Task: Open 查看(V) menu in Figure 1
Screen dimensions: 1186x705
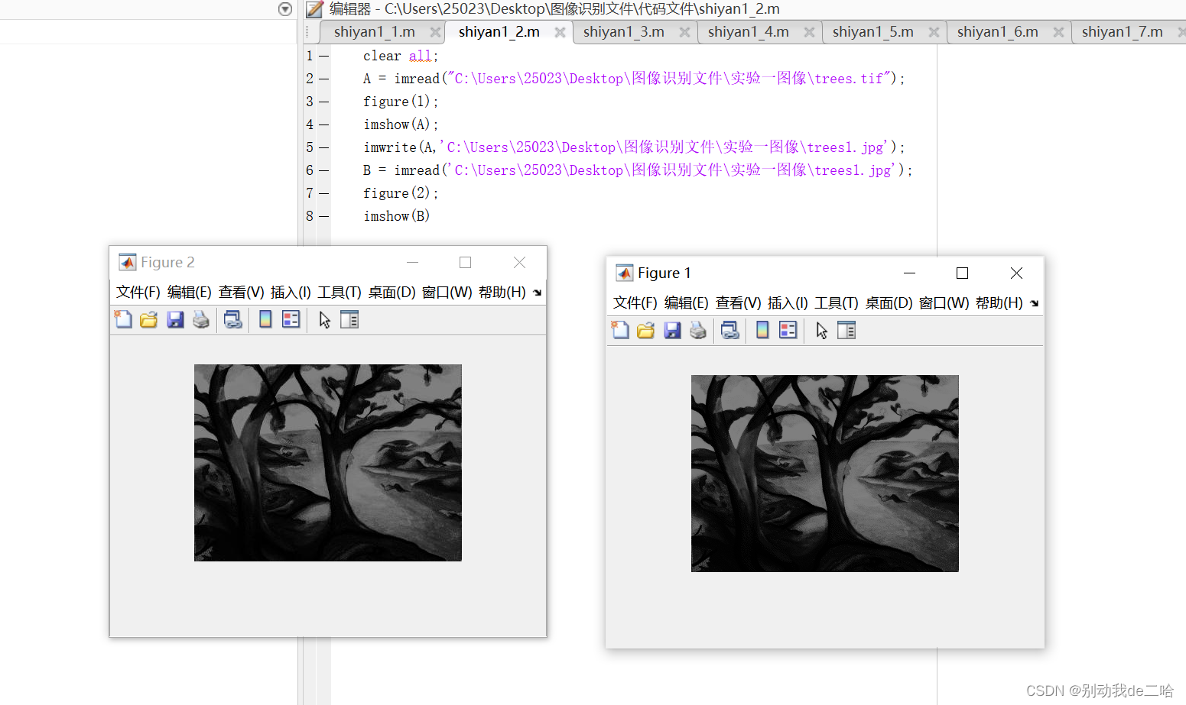Action: point(739,303)
